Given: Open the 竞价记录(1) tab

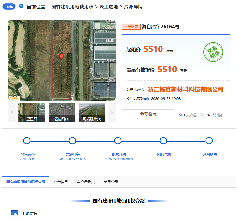Looking at the screenshot, I should point(86,182).
